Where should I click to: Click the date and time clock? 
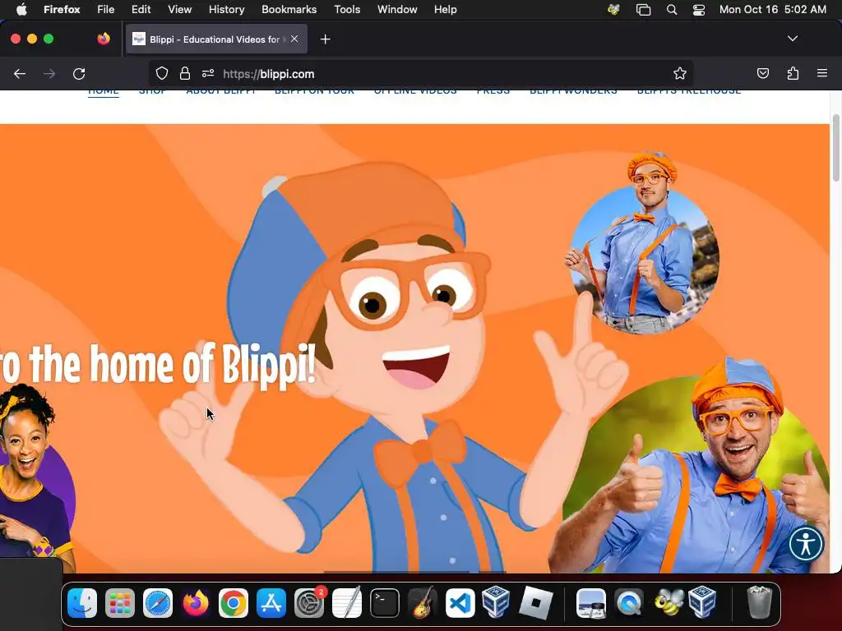coord(773,10)
